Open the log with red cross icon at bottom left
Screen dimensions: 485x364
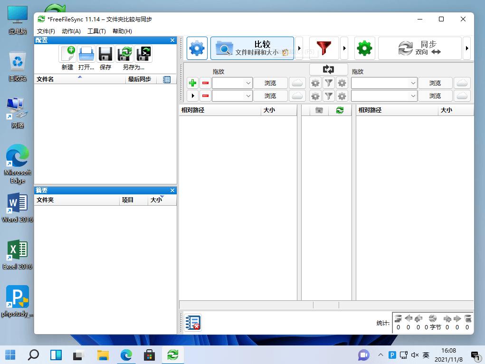click(192, 323)
